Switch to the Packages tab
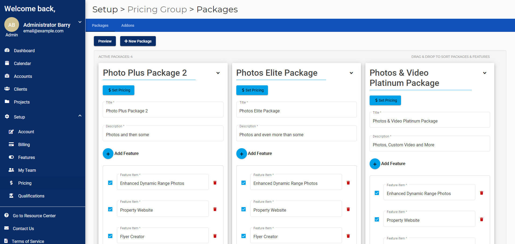Screen dimensions: 515x244 pyautogui.click(x=100, y=25)
